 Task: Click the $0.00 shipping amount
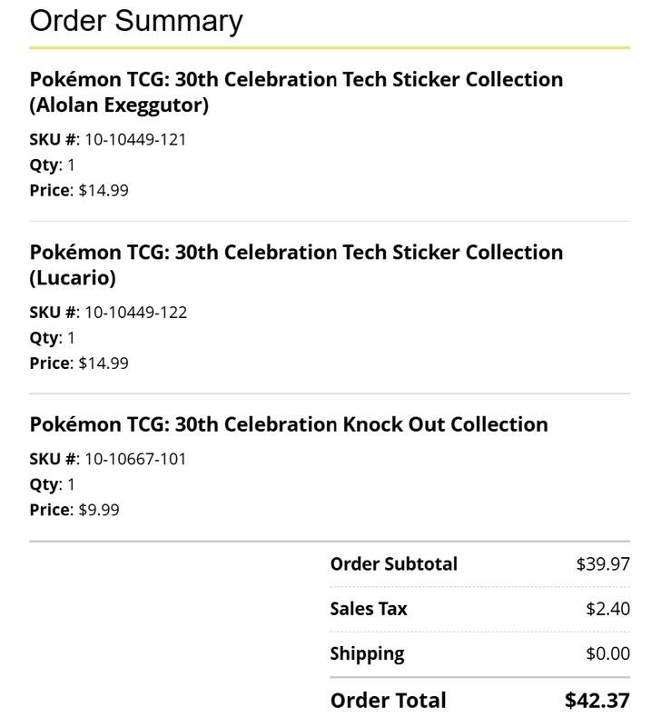(x=608, y=653)
